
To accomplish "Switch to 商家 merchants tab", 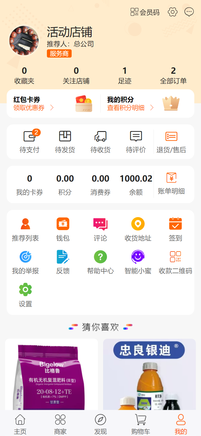I will (x=60, y=424).
